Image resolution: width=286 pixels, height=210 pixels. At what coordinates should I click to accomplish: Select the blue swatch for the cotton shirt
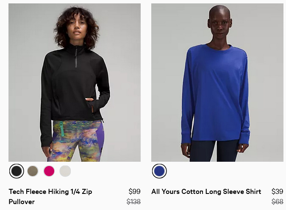coord(159,171)
